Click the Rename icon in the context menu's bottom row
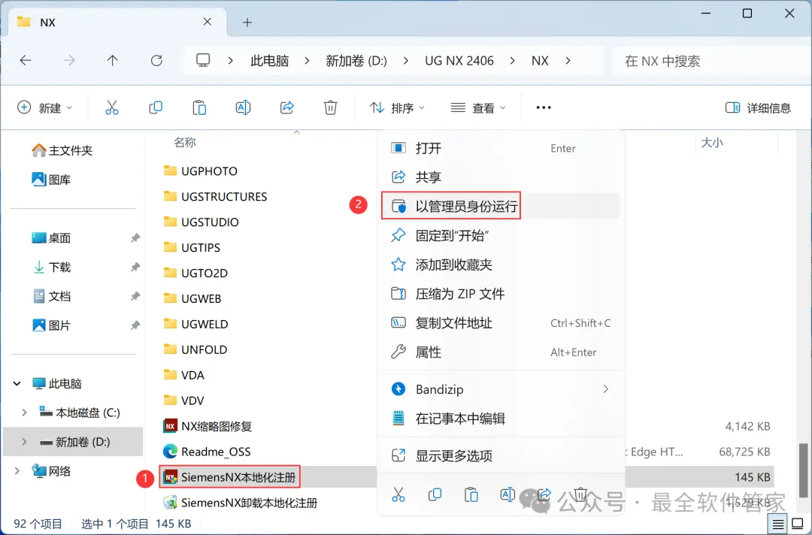 pyautogui.click(x=507, y=495)
